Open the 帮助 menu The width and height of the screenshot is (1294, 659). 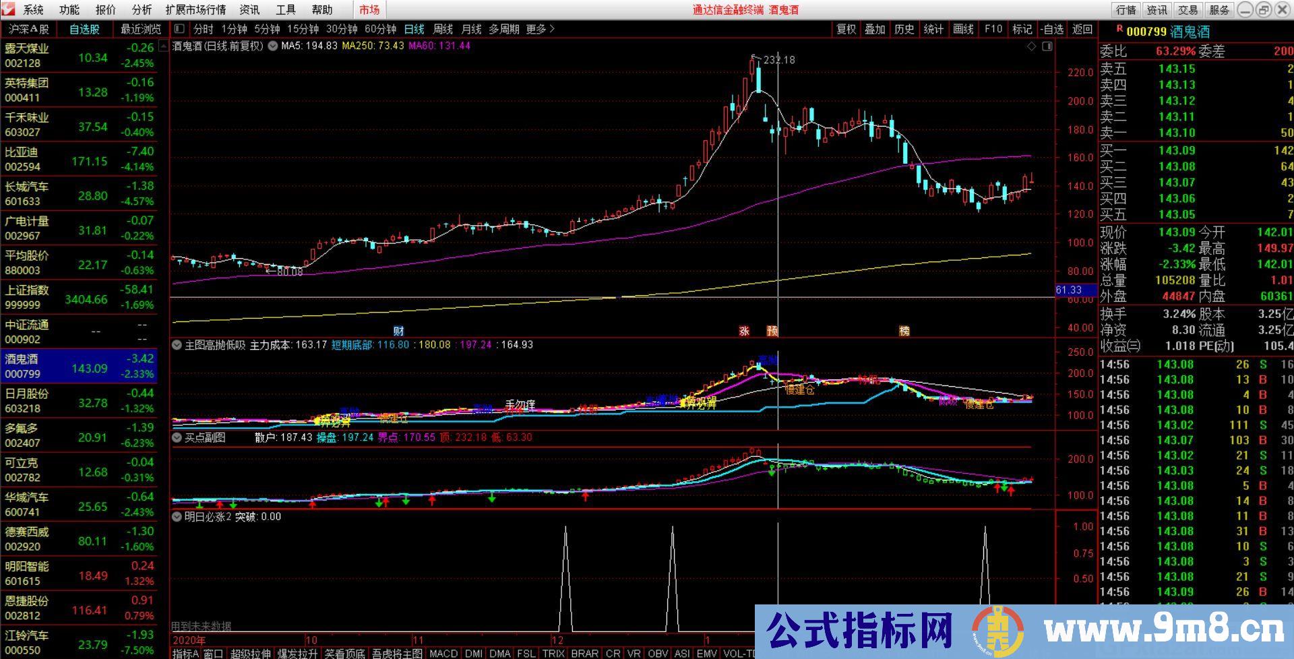click(322, 9)
